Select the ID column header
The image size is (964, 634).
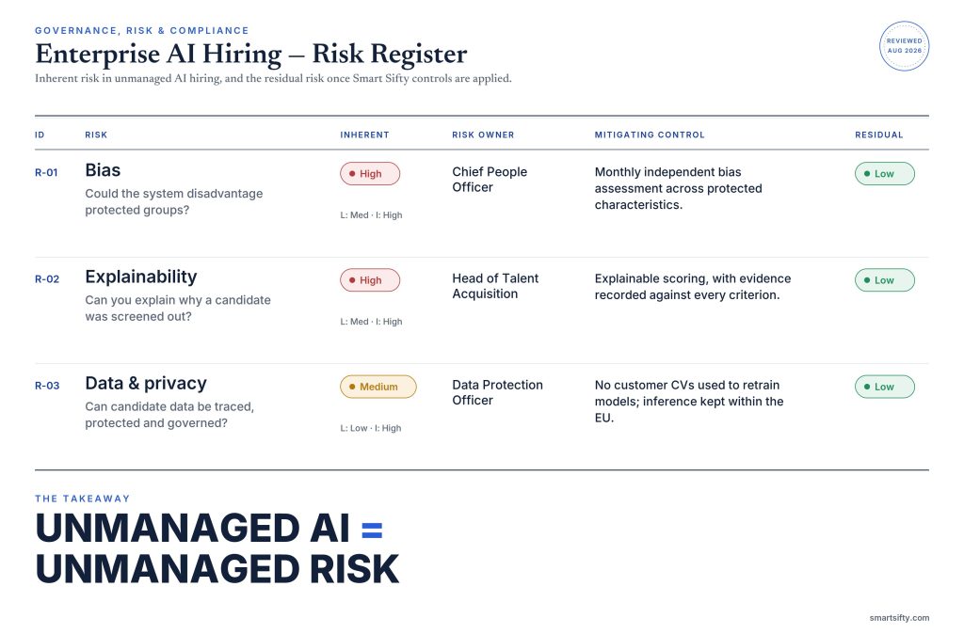click(x=40, y=135)
